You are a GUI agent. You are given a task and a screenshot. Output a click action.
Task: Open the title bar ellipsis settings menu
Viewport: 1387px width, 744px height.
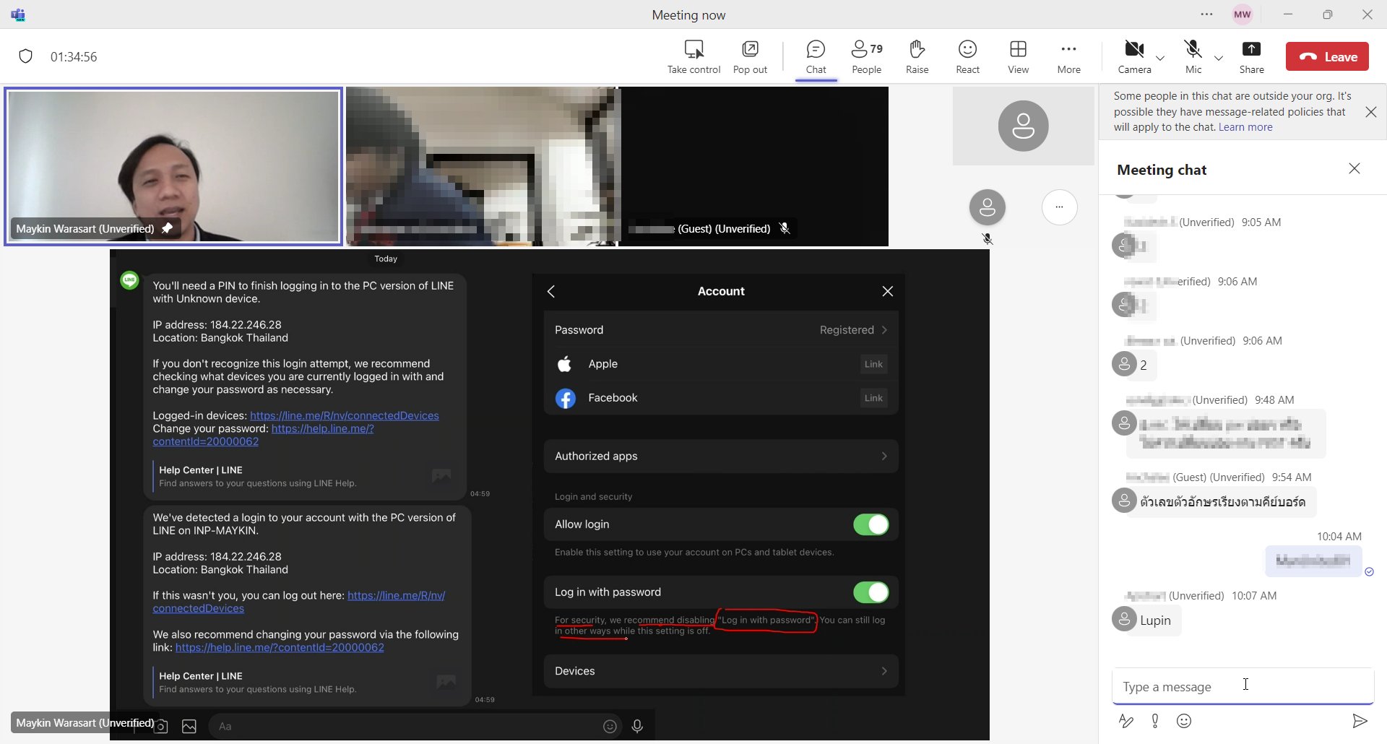pyautogui.click(x=1207, y=14)
